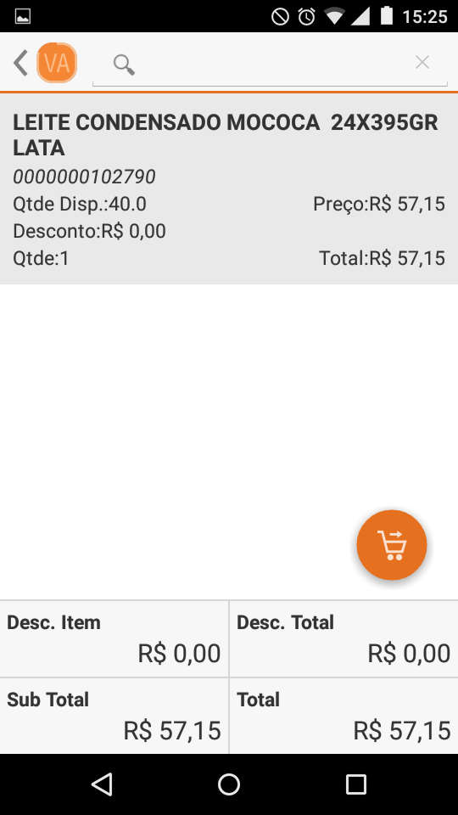The width and height of the screenshot is (458, 815).
Task: Select the Total R$ 57,15 cell
Action: click(x=343, y=716)
